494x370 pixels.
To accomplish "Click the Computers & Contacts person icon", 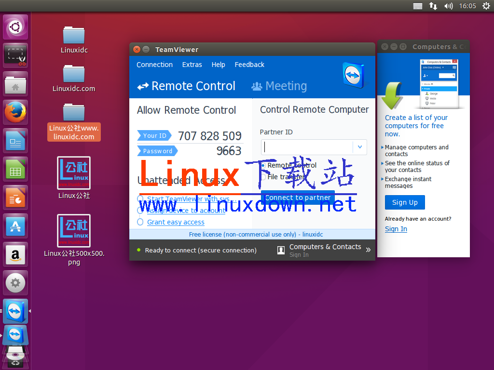I will 281,250.
